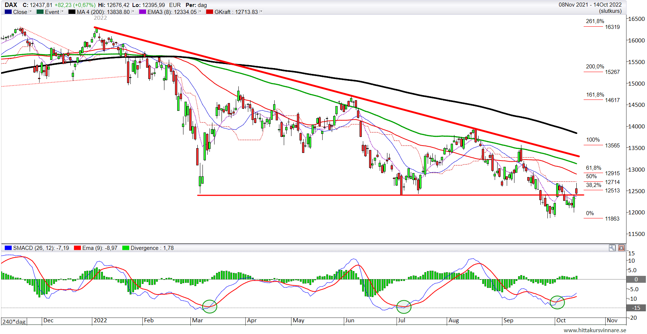The height and width of the screenshot is (334, 647).
Task: Click the May month marker on timeline
Action: click(x=298, y=320)
